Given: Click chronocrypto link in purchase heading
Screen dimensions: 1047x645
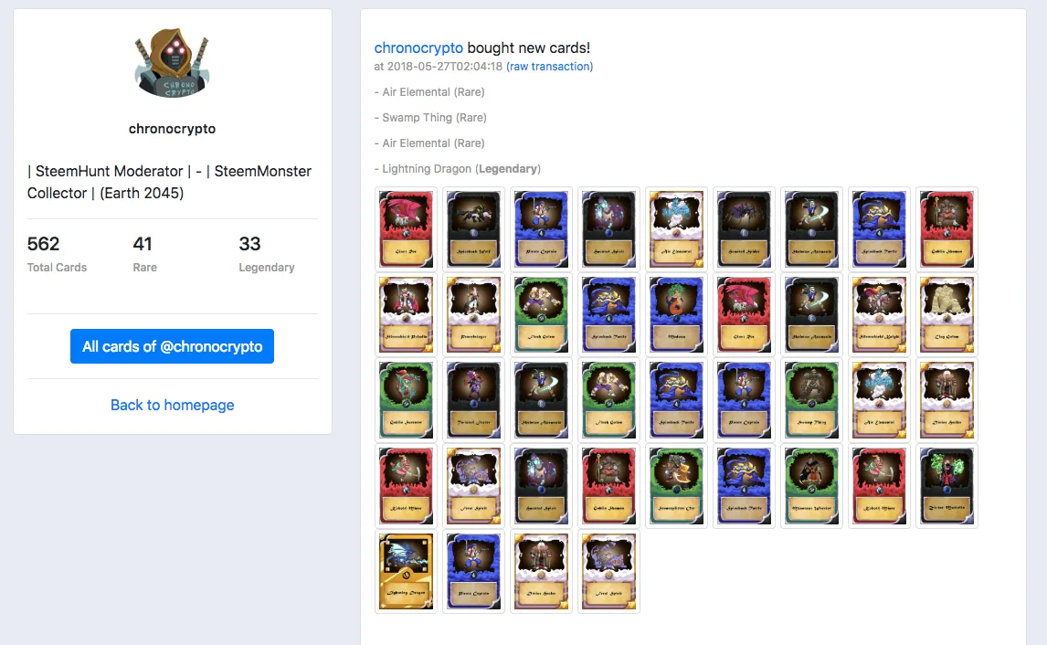Looking at the screenshot, I should pos(418,48).
